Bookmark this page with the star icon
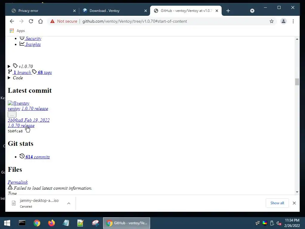Viewport: 305px width, 229px height. pyautogui.click(x=272, y=21)
